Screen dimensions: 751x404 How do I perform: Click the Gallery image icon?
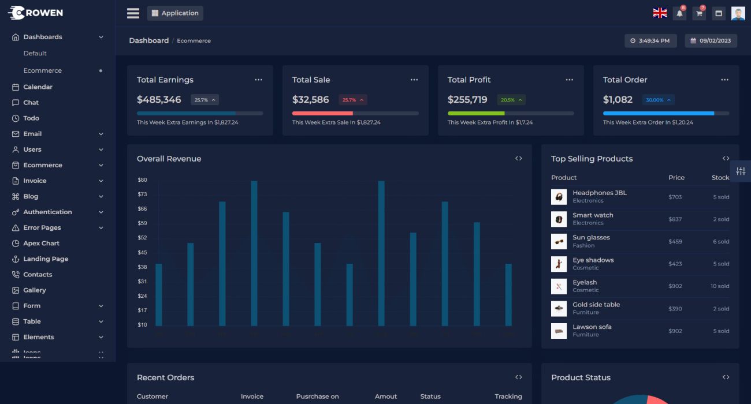[x=16, y=290]
